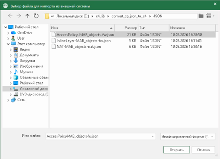Select the 'DVD-дисковод' disc icon

click(x=16, y=94)
